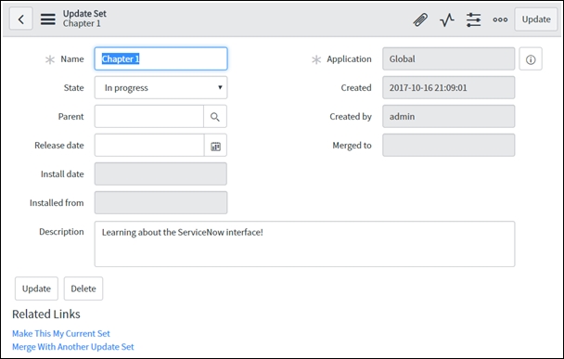Click into the Release date field

149,146
